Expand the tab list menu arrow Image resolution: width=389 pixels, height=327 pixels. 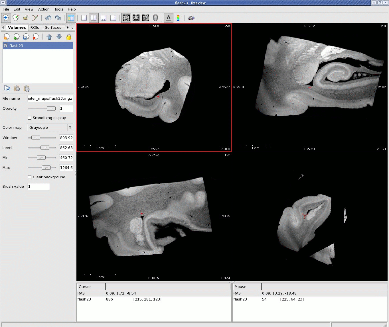click(72, 28)
